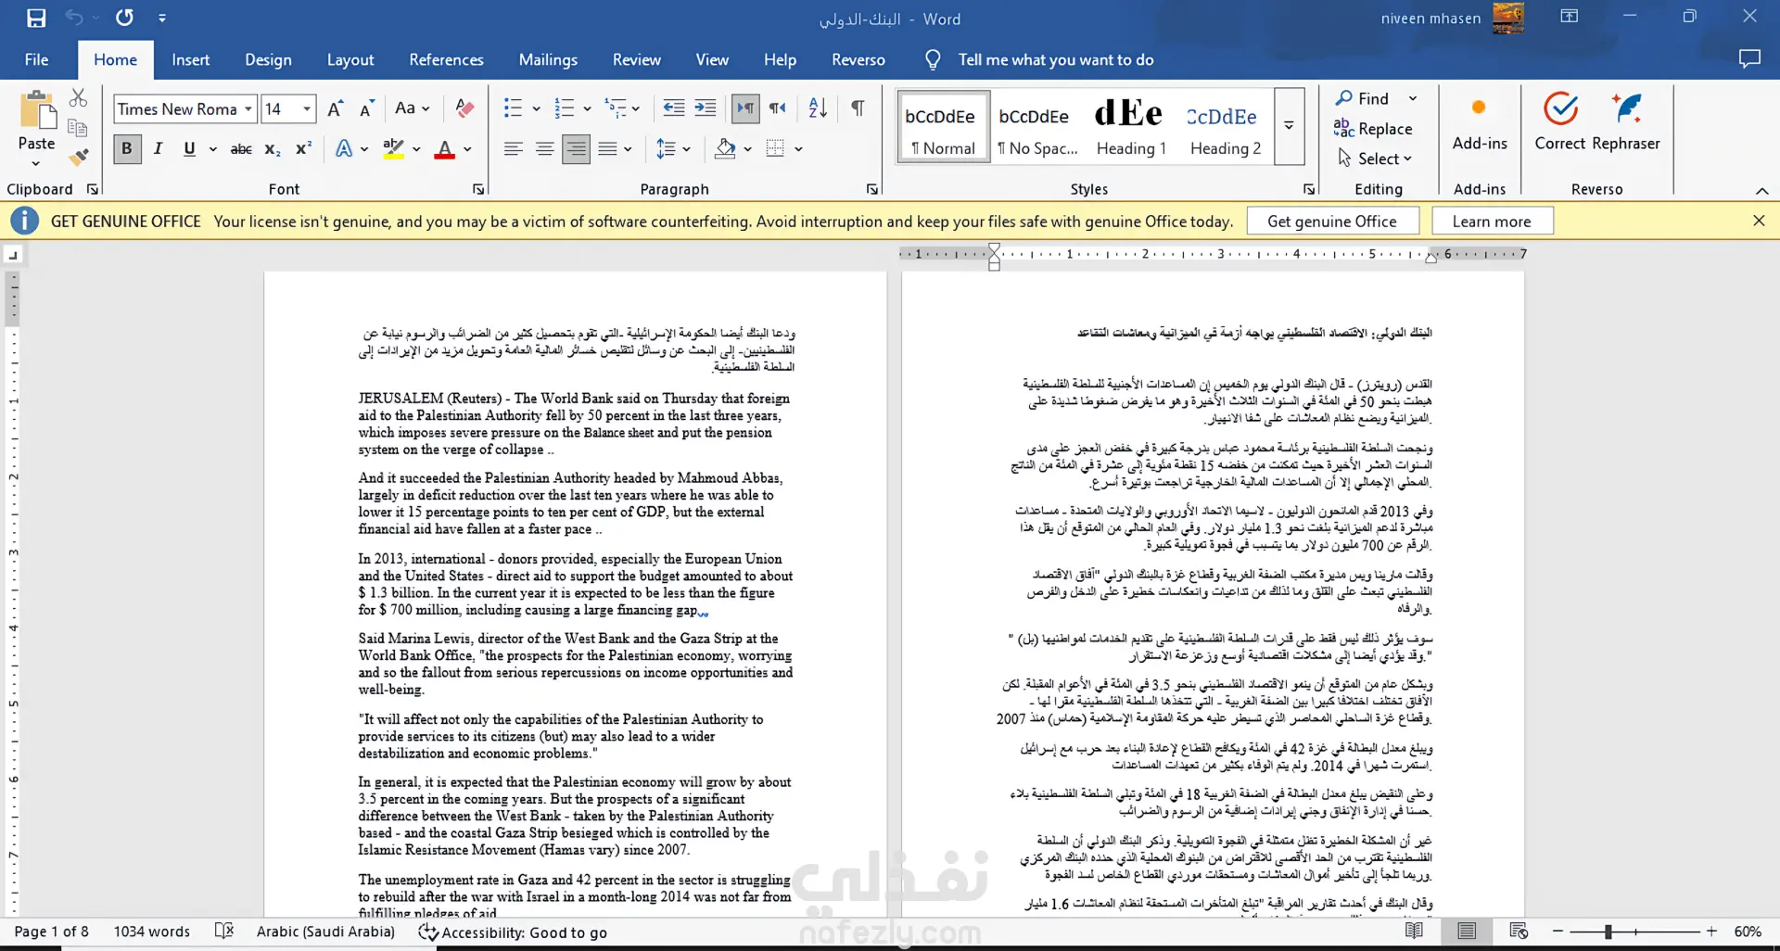Viewport: 1780px width, 951px height.
Task: Switch to the Design tab
Action: point(268,59)
